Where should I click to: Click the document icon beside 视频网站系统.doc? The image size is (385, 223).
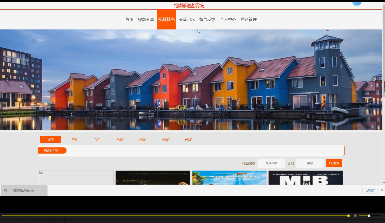[5, 190]
